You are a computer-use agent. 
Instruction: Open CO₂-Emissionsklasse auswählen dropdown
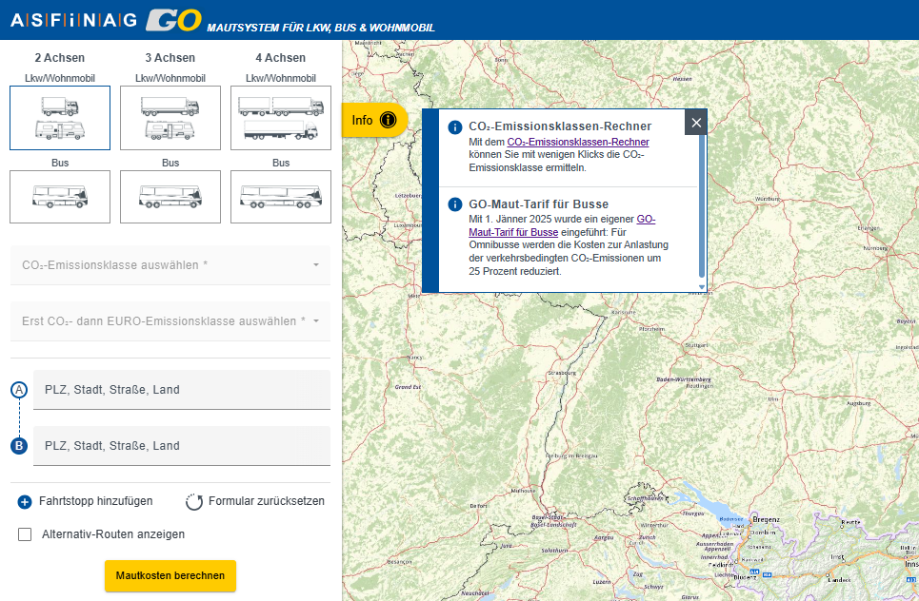tap(170, 265)
